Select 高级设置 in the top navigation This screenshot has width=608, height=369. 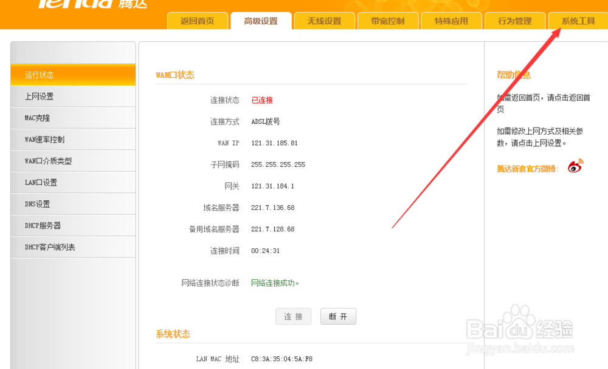(x=261, y=20)
